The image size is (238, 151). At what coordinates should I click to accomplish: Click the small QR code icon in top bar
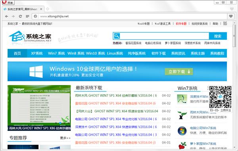point(225,24)
